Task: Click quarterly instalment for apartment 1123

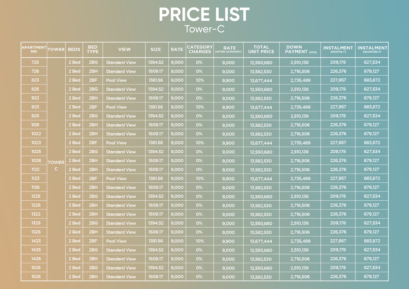Action: point(372,178)
